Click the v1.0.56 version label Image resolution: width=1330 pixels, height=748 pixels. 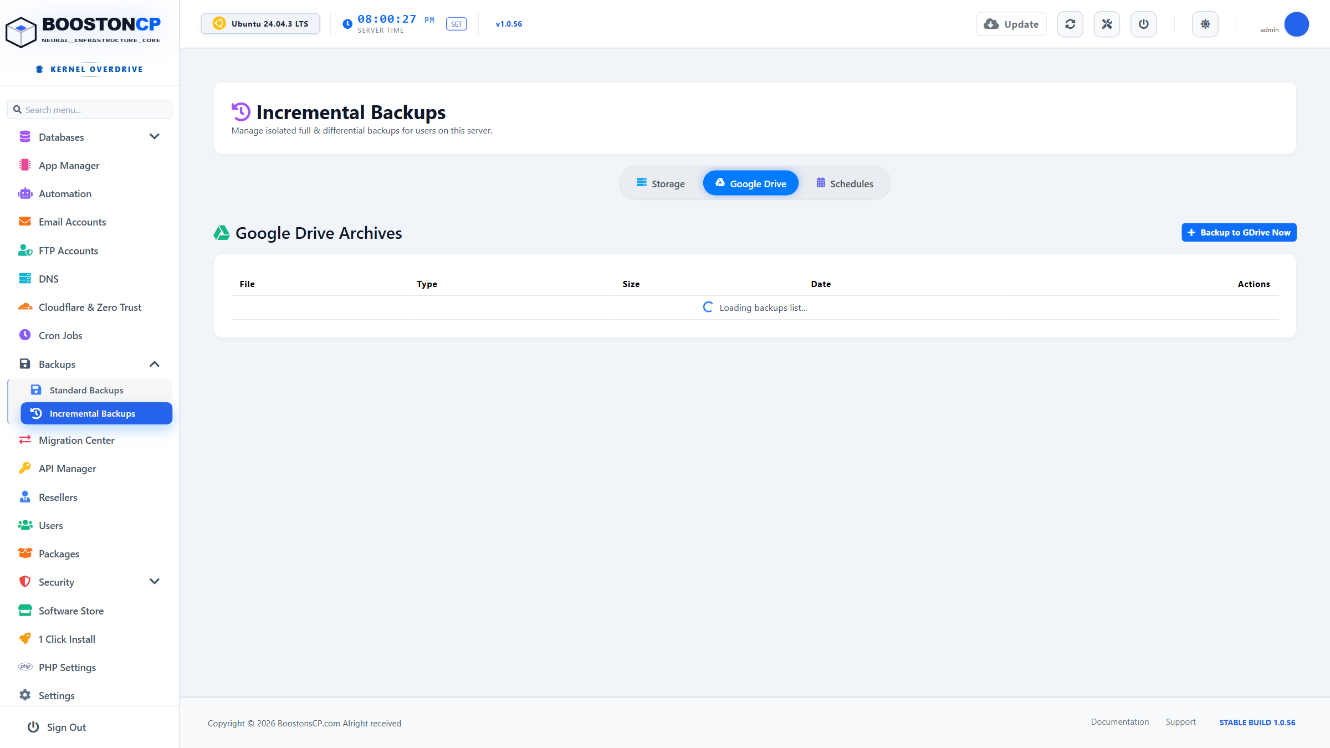[509, 24]
